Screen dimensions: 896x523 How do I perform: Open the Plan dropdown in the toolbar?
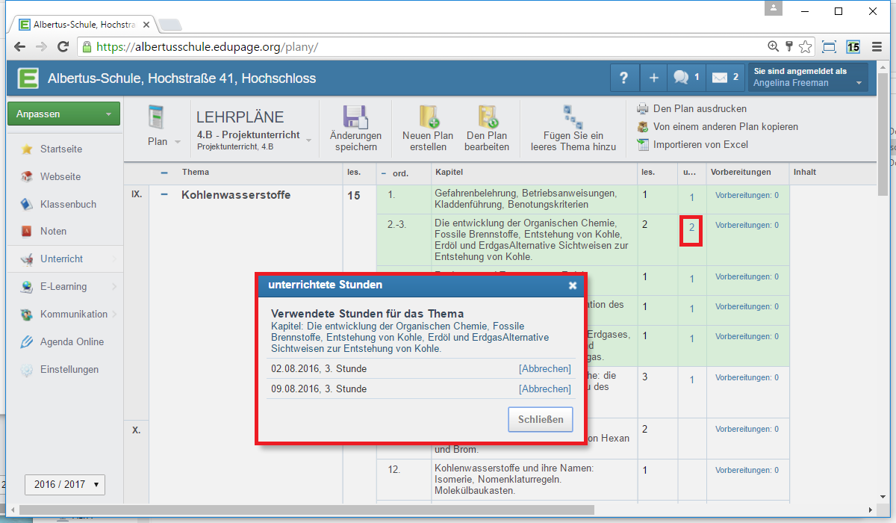pos(163,128)
